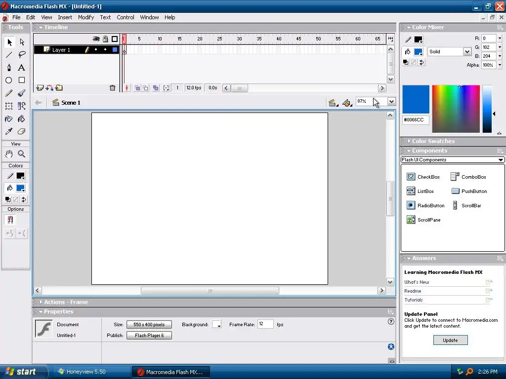Select the Line tool
The image size is (506, 379).
coord(9,55)
